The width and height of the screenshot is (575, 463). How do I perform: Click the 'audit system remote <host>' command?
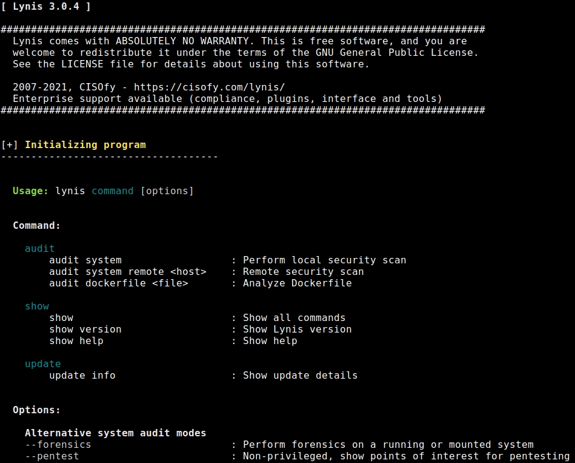127,272
